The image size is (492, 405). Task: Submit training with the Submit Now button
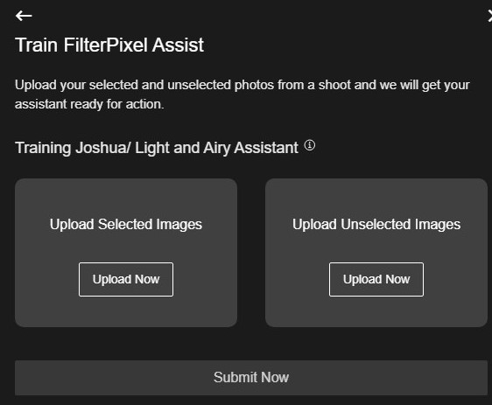point(251,377)
